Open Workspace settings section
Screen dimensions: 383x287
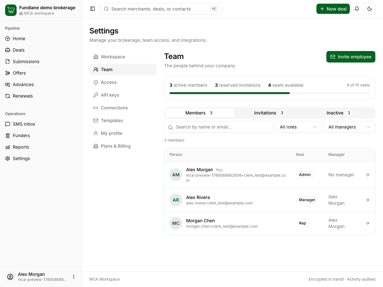[123, 57]
